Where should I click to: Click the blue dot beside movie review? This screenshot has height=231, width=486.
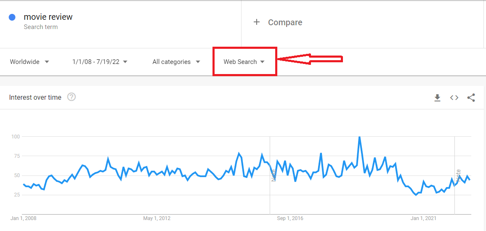coord(12,17)
